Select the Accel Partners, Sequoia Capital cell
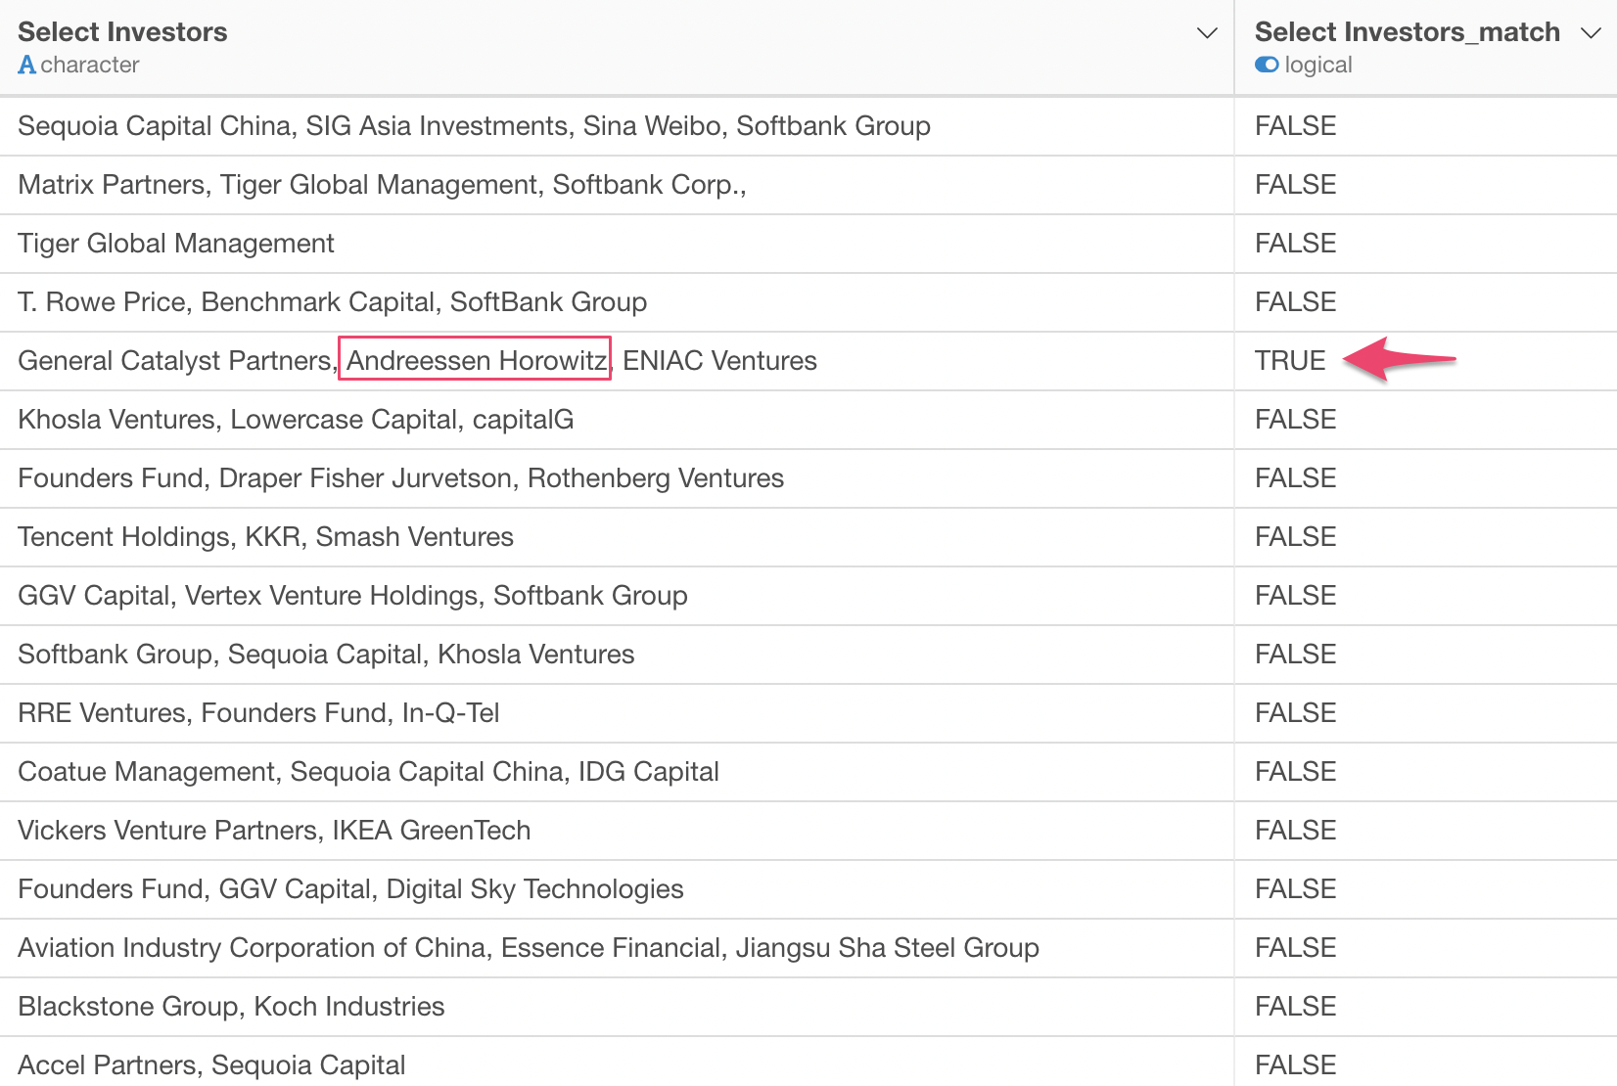1617x1086 pixels. point(617,1063)
